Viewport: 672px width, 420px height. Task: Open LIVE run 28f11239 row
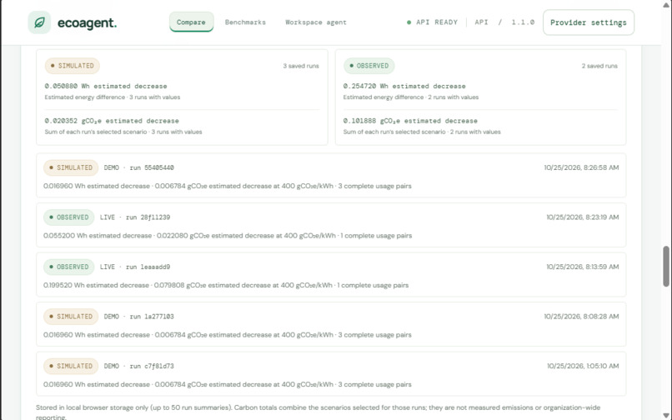[x=331, y=225]
